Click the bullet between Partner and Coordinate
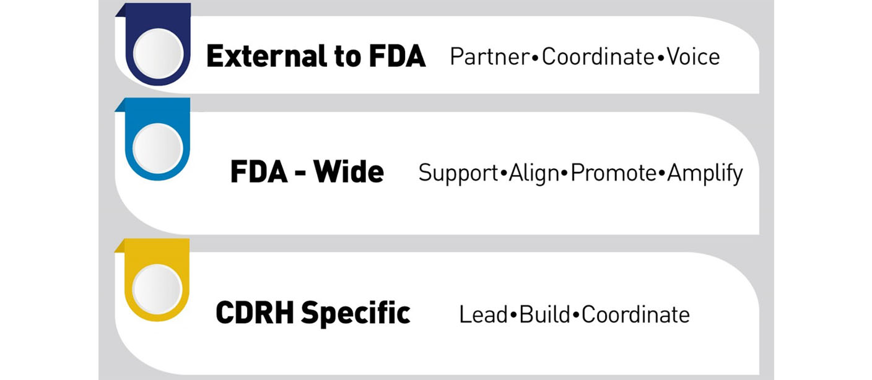The width and height of the screenshot is (872, 380). (536, 58)
